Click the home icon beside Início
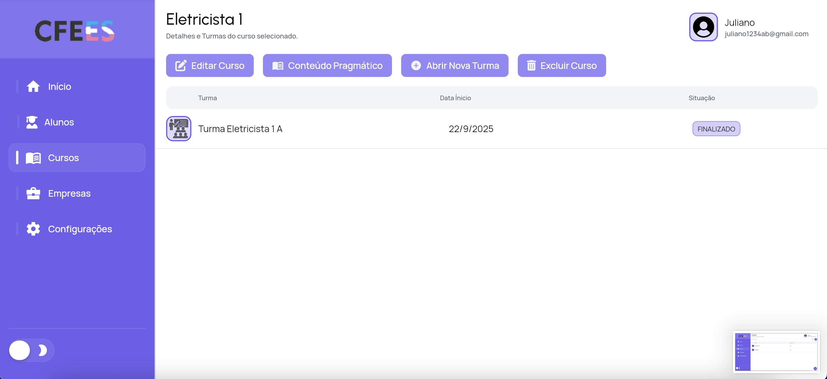 (33, 86)
